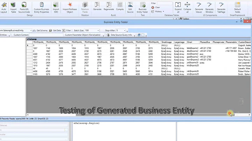Image resolution: width=252 pixels, height=141 pixels.
Task: Select cell containing value 1312
Action: click(x=39, y=63)
